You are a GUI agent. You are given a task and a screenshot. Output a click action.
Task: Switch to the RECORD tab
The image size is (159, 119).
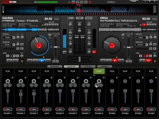[x=105, y=66]
